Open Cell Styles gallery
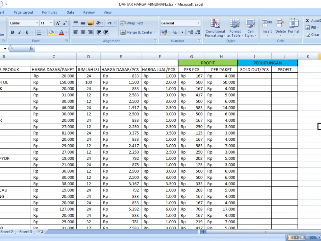Image resolution: width=321 pixels, height=241 pixels. coord(250,28)
